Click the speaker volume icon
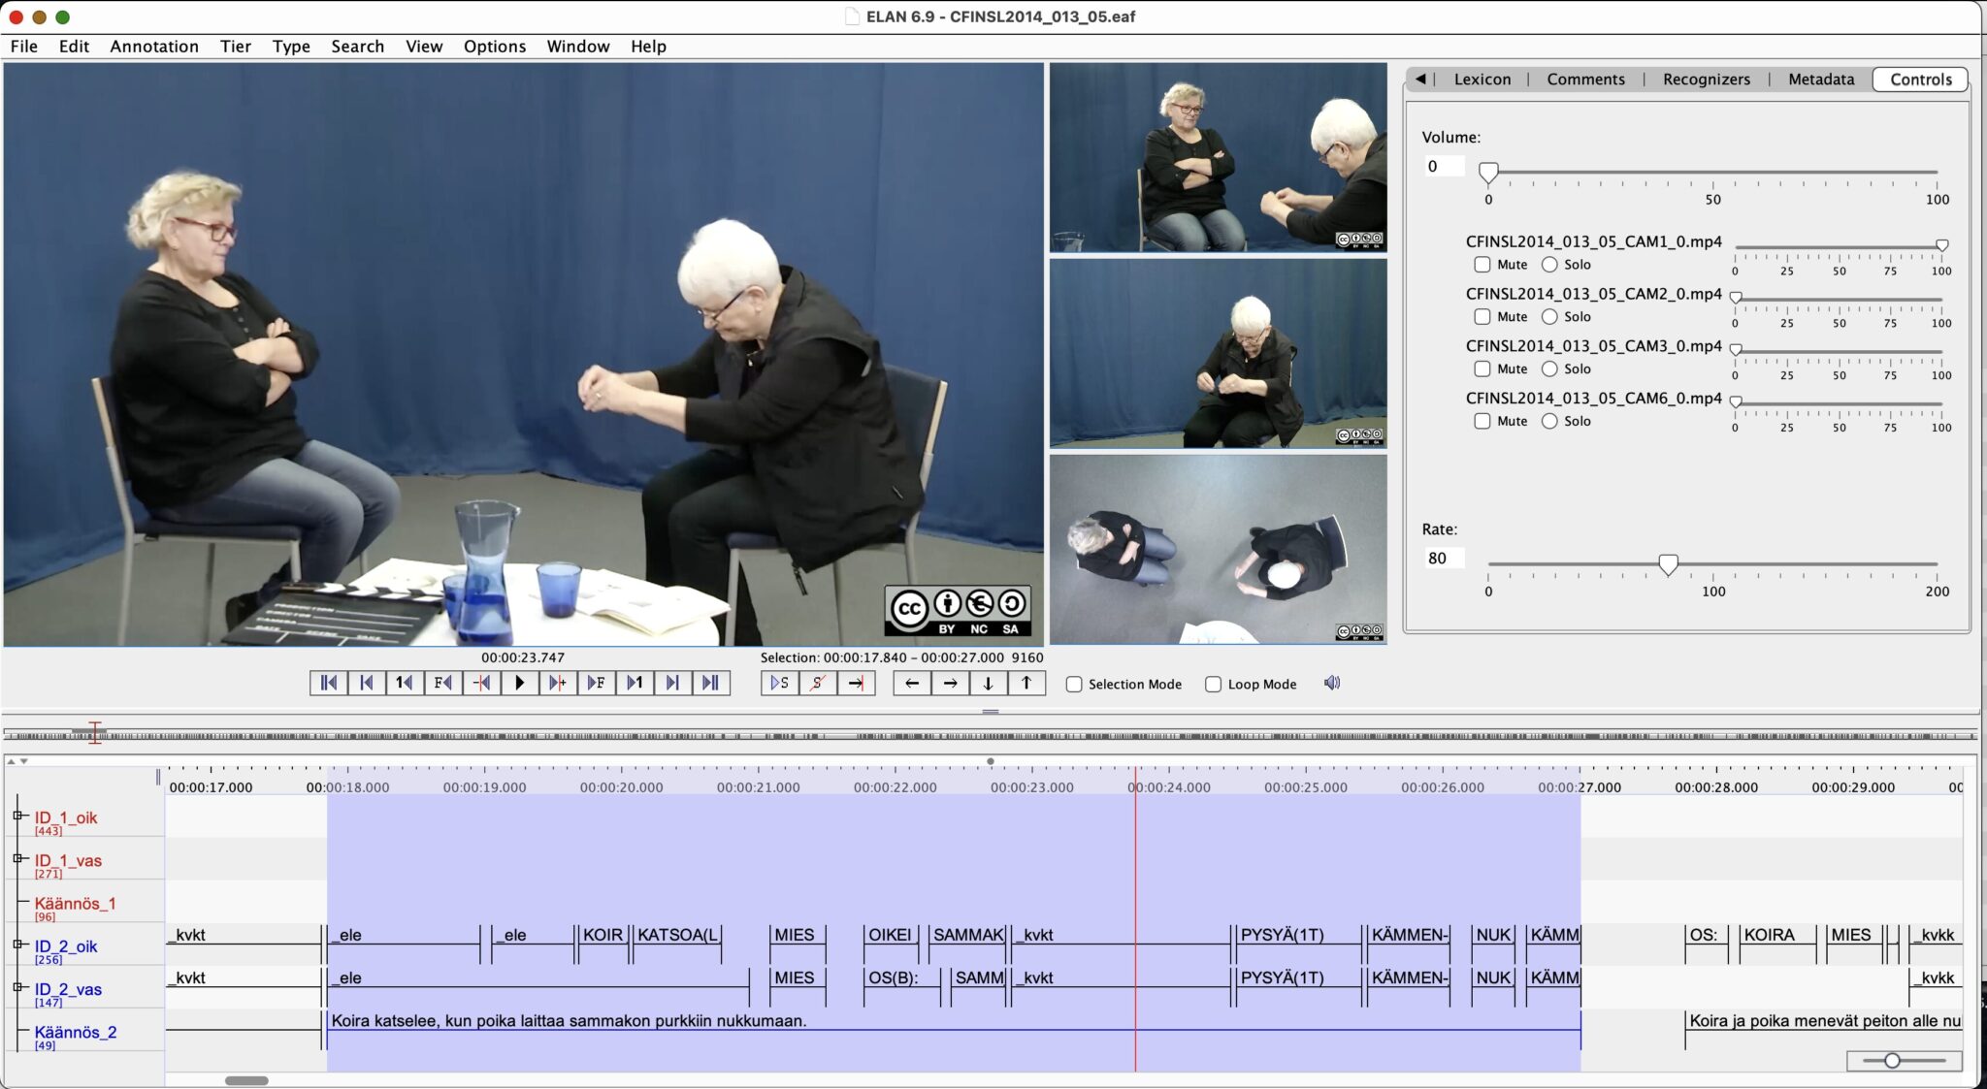 pos(1332,684)
